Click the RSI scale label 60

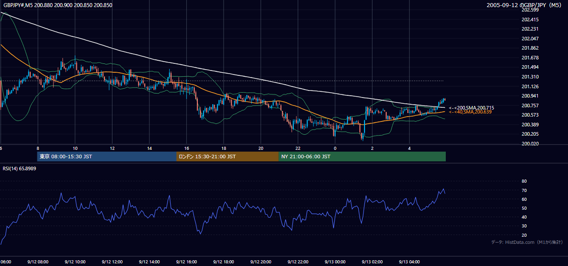(x=524, y=199)
